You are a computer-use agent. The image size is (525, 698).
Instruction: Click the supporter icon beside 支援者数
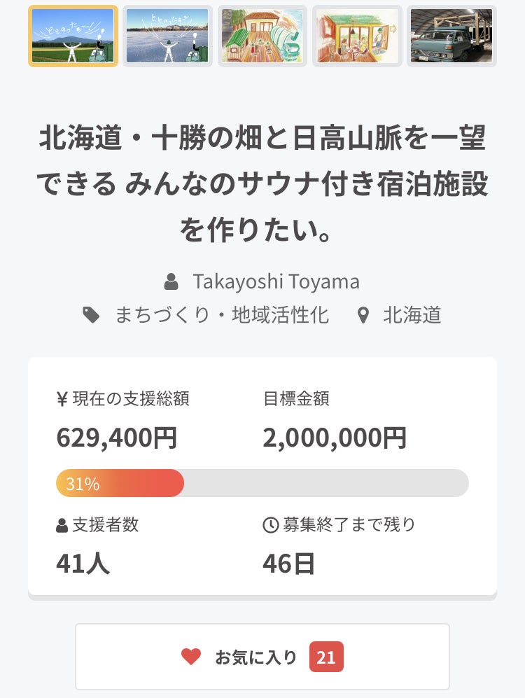[62, 526]
